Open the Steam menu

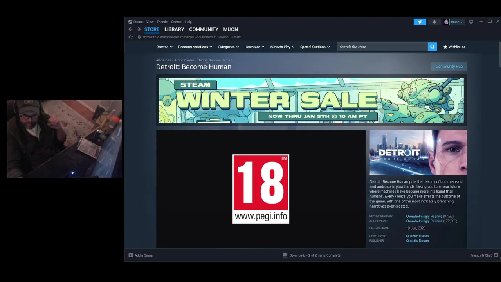coord(138,22)
